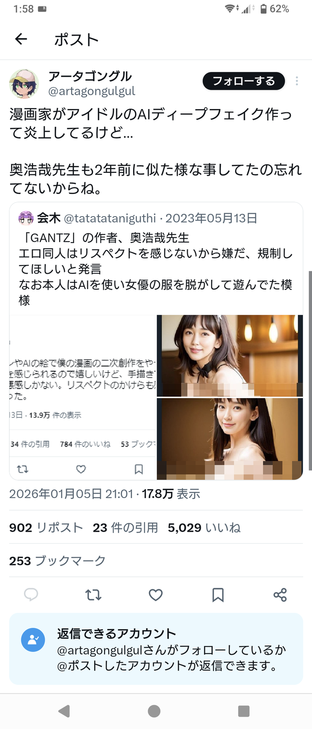Open the 902 リポスト list
The image size is (312, 729).
[x=46, y=528]
